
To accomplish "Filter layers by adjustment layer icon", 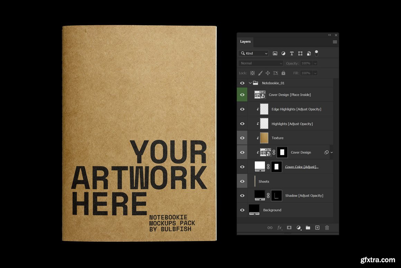I will coord(283,53).
